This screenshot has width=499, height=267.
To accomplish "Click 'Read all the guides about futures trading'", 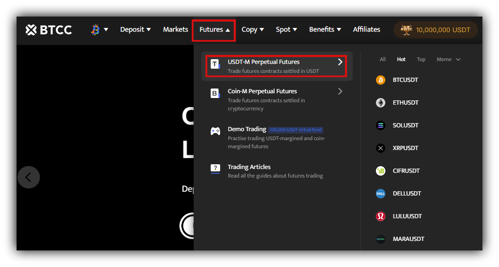I will coord(275,176).
